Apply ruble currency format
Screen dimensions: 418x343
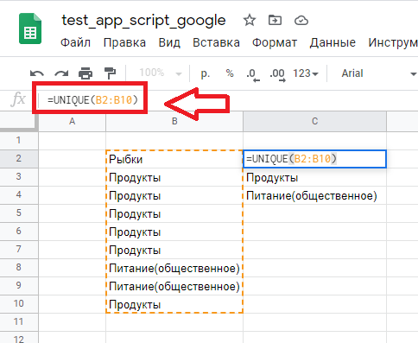click(x=205, y=73)
